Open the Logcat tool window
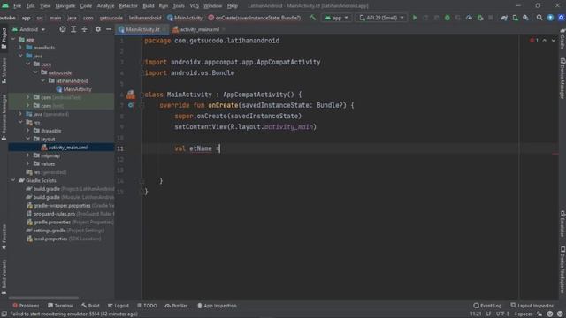This screenshot has width=566, height=318. tap(119, 306)
